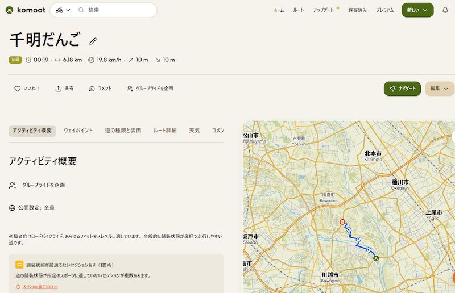This screenshot has height=293, width=455.
Task: Open the ホーム menu item
Action: coord(278,10)
